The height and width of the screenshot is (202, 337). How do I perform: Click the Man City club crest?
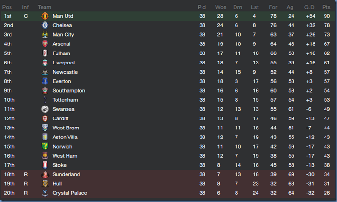coord(45,35)
